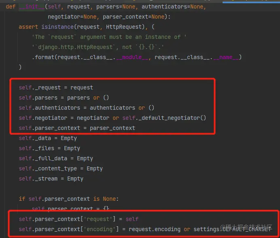This screenshot has width=280, height=238.
Task: Click '_default_negotiator()' call
Action: (172, 118)
